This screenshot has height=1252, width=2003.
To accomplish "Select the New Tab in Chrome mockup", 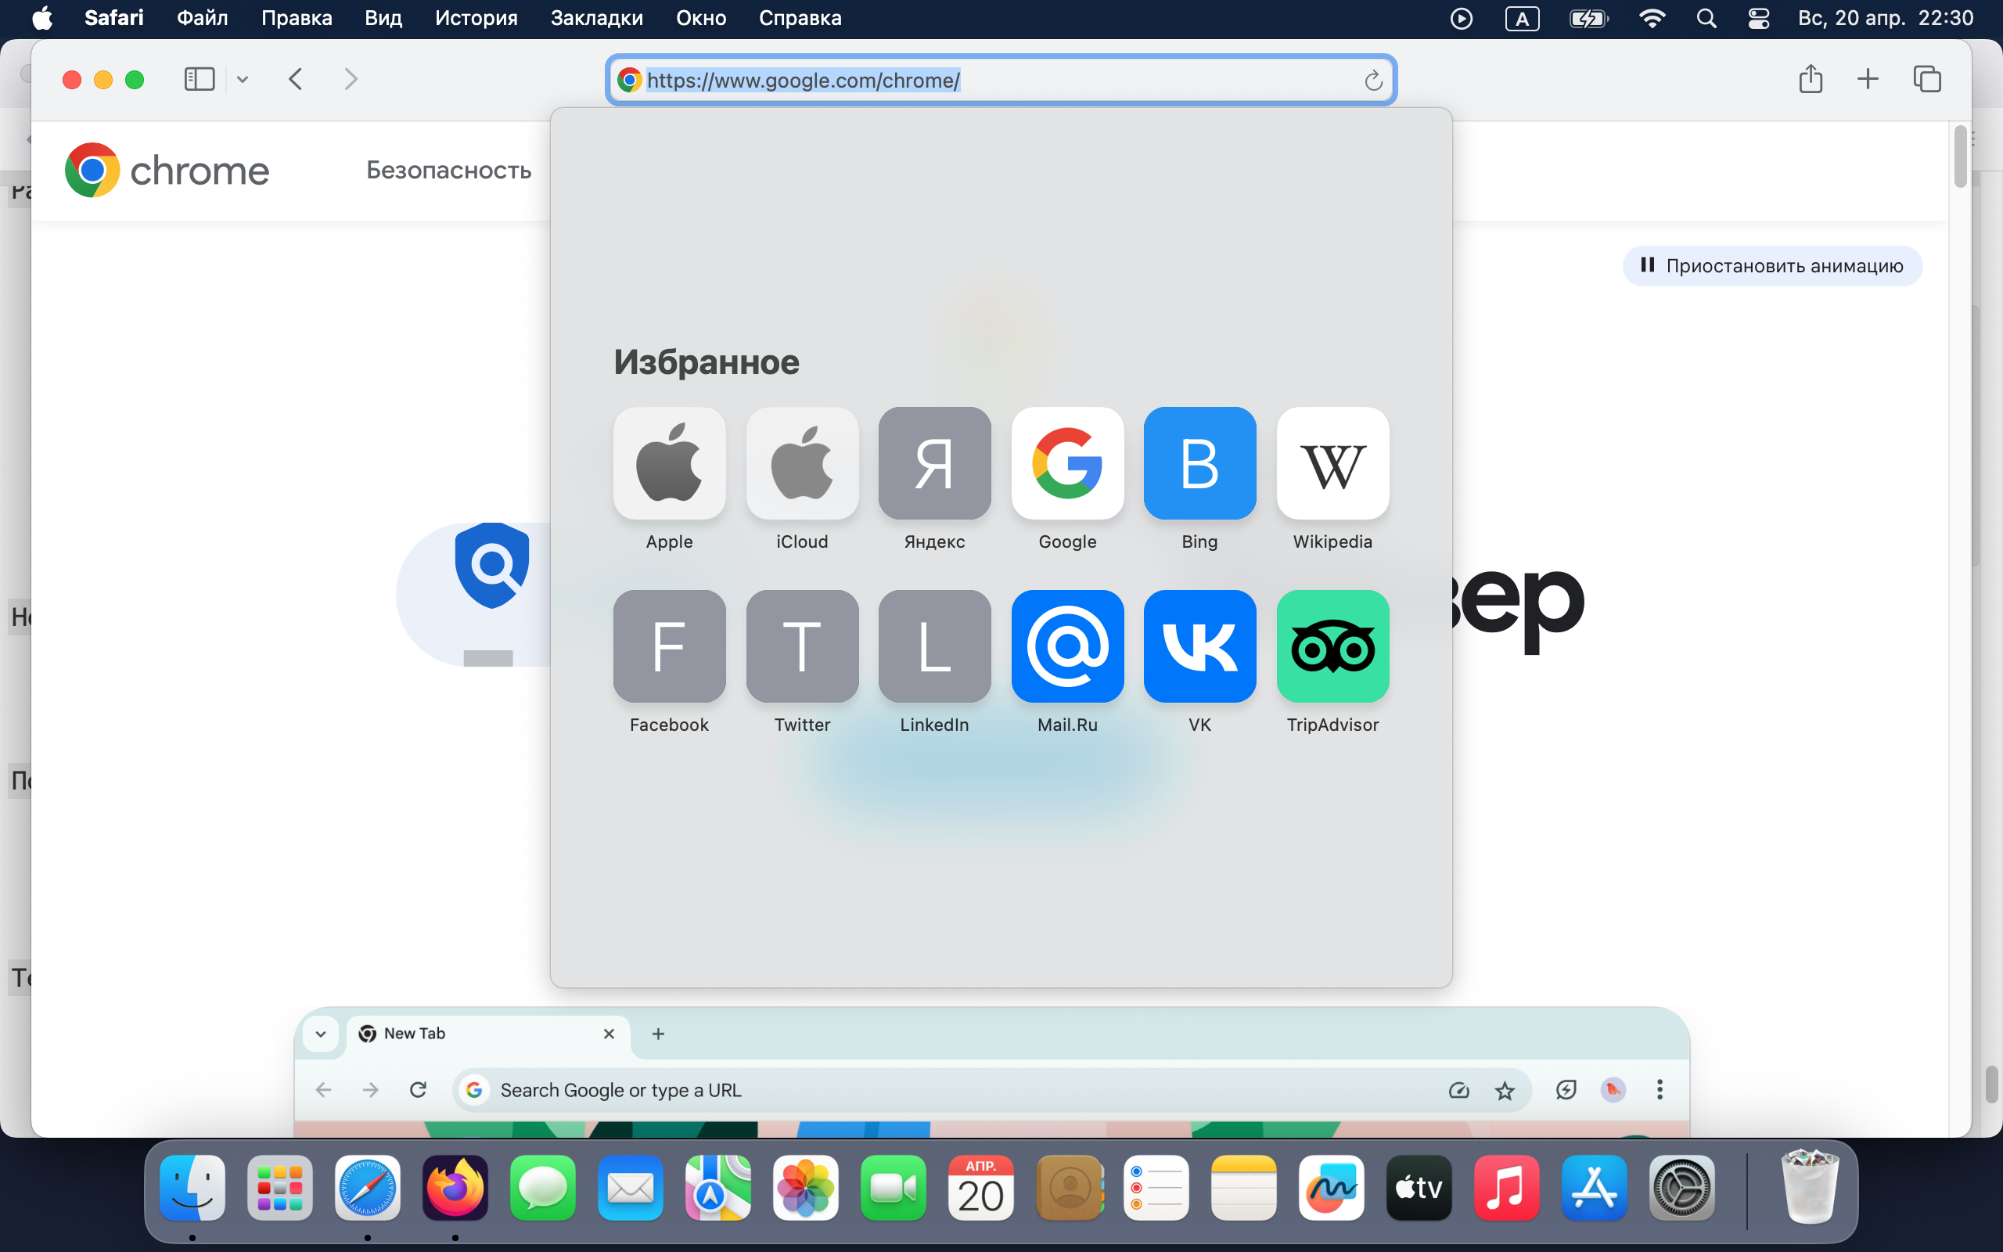I will [488, 1034].
